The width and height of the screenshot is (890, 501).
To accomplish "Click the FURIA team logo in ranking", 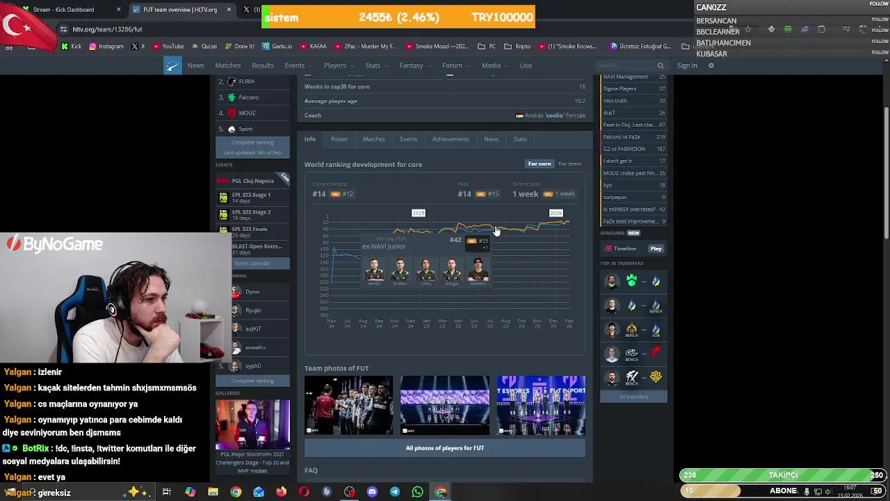I will 232,81.
